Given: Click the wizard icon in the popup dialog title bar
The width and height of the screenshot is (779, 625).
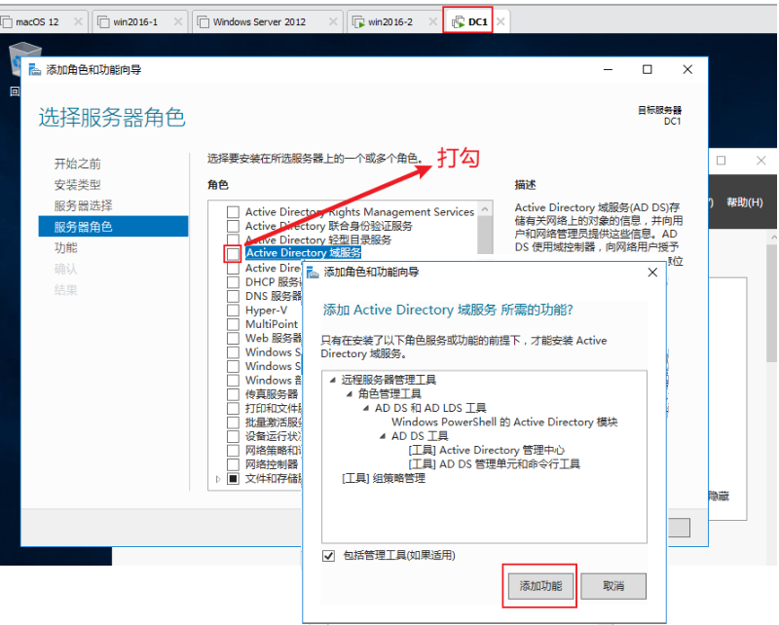Looking at the screenshot, I should [x=313, y=272].
